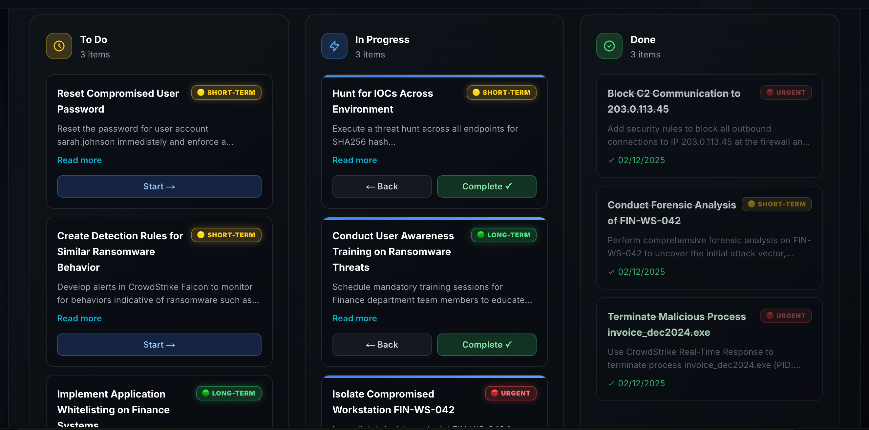This screenshot has height=430, width=869.
Task: Click the lightning bolt icon beside In Progress
Action: point(334,46)
